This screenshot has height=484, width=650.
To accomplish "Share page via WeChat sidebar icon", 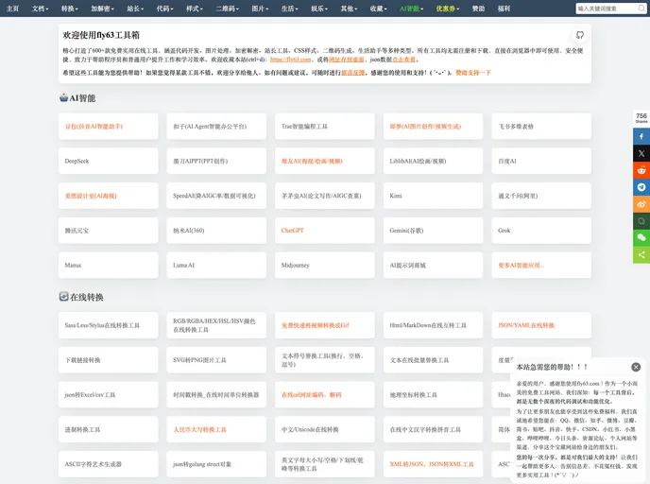I will 641,237.
